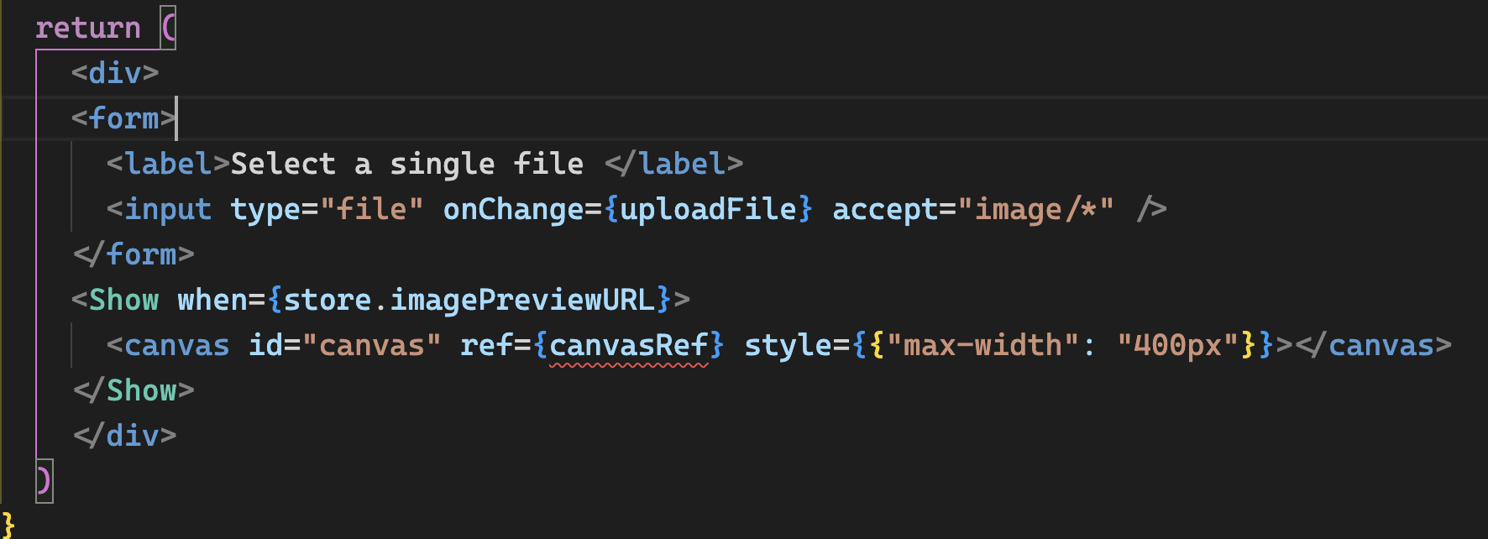Click the accept attribute name
The height and width of the screenshot is (539, 1488).
(x=885, y=209)
